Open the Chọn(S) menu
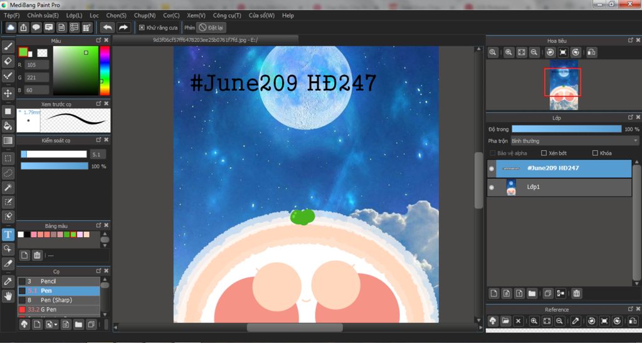 pyautogui.click(x=116, y=15)
